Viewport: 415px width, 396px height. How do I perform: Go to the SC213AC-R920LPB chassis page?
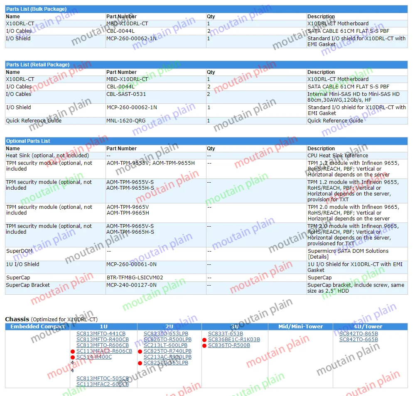[167, 357]
